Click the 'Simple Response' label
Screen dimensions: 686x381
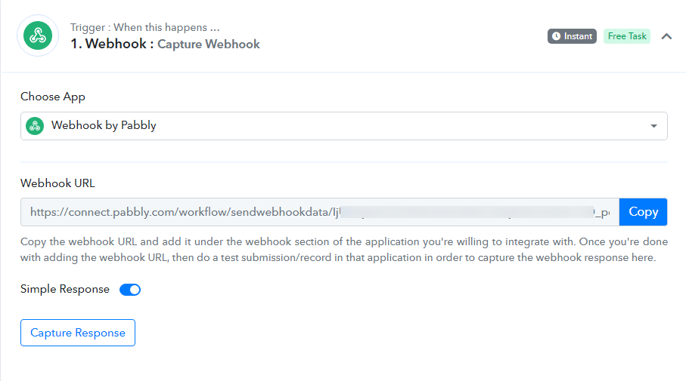pos(65,289)
